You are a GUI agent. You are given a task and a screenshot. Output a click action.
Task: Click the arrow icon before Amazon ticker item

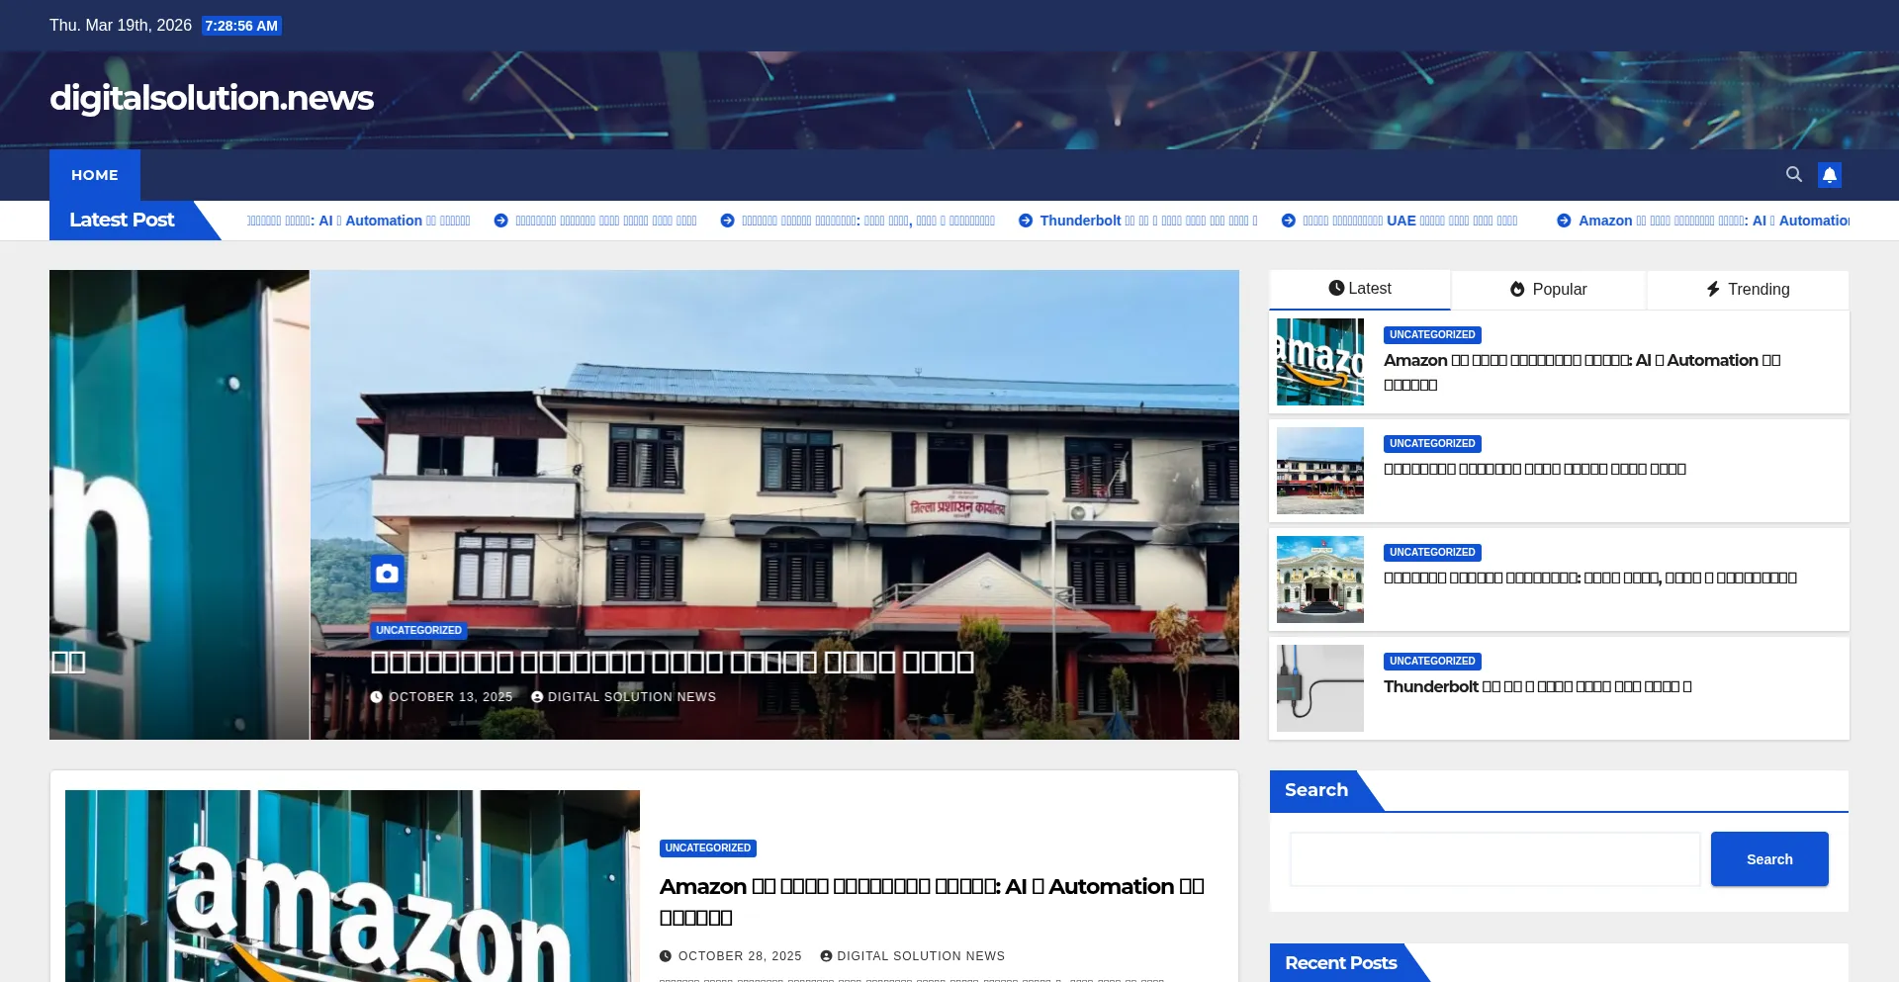pyautogui.click(x=1564, y=221)
